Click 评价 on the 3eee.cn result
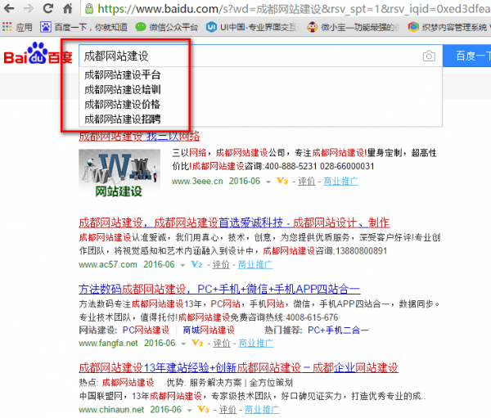The image size is (491, 418). pos(306,181)
